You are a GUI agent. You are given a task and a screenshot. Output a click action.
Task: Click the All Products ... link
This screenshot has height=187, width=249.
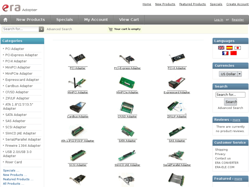click(x=13, y=184)
